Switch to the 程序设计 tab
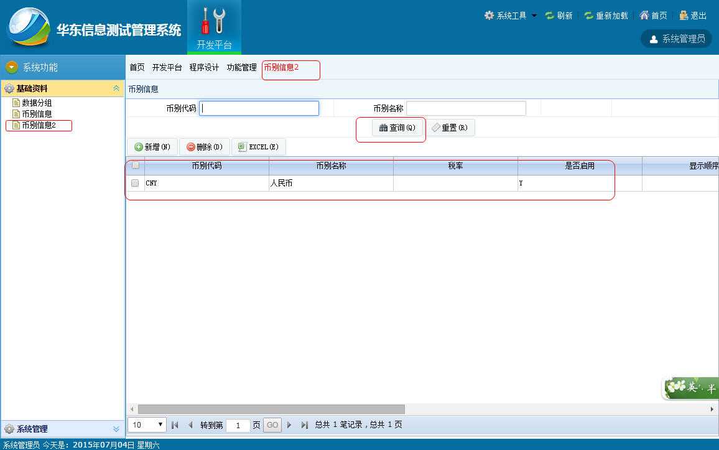The height and width of the screenshot is (450, 719). (x=204, y=67)
